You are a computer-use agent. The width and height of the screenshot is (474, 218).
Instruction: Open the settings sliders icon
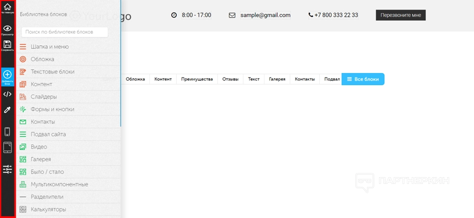point(8,169)
